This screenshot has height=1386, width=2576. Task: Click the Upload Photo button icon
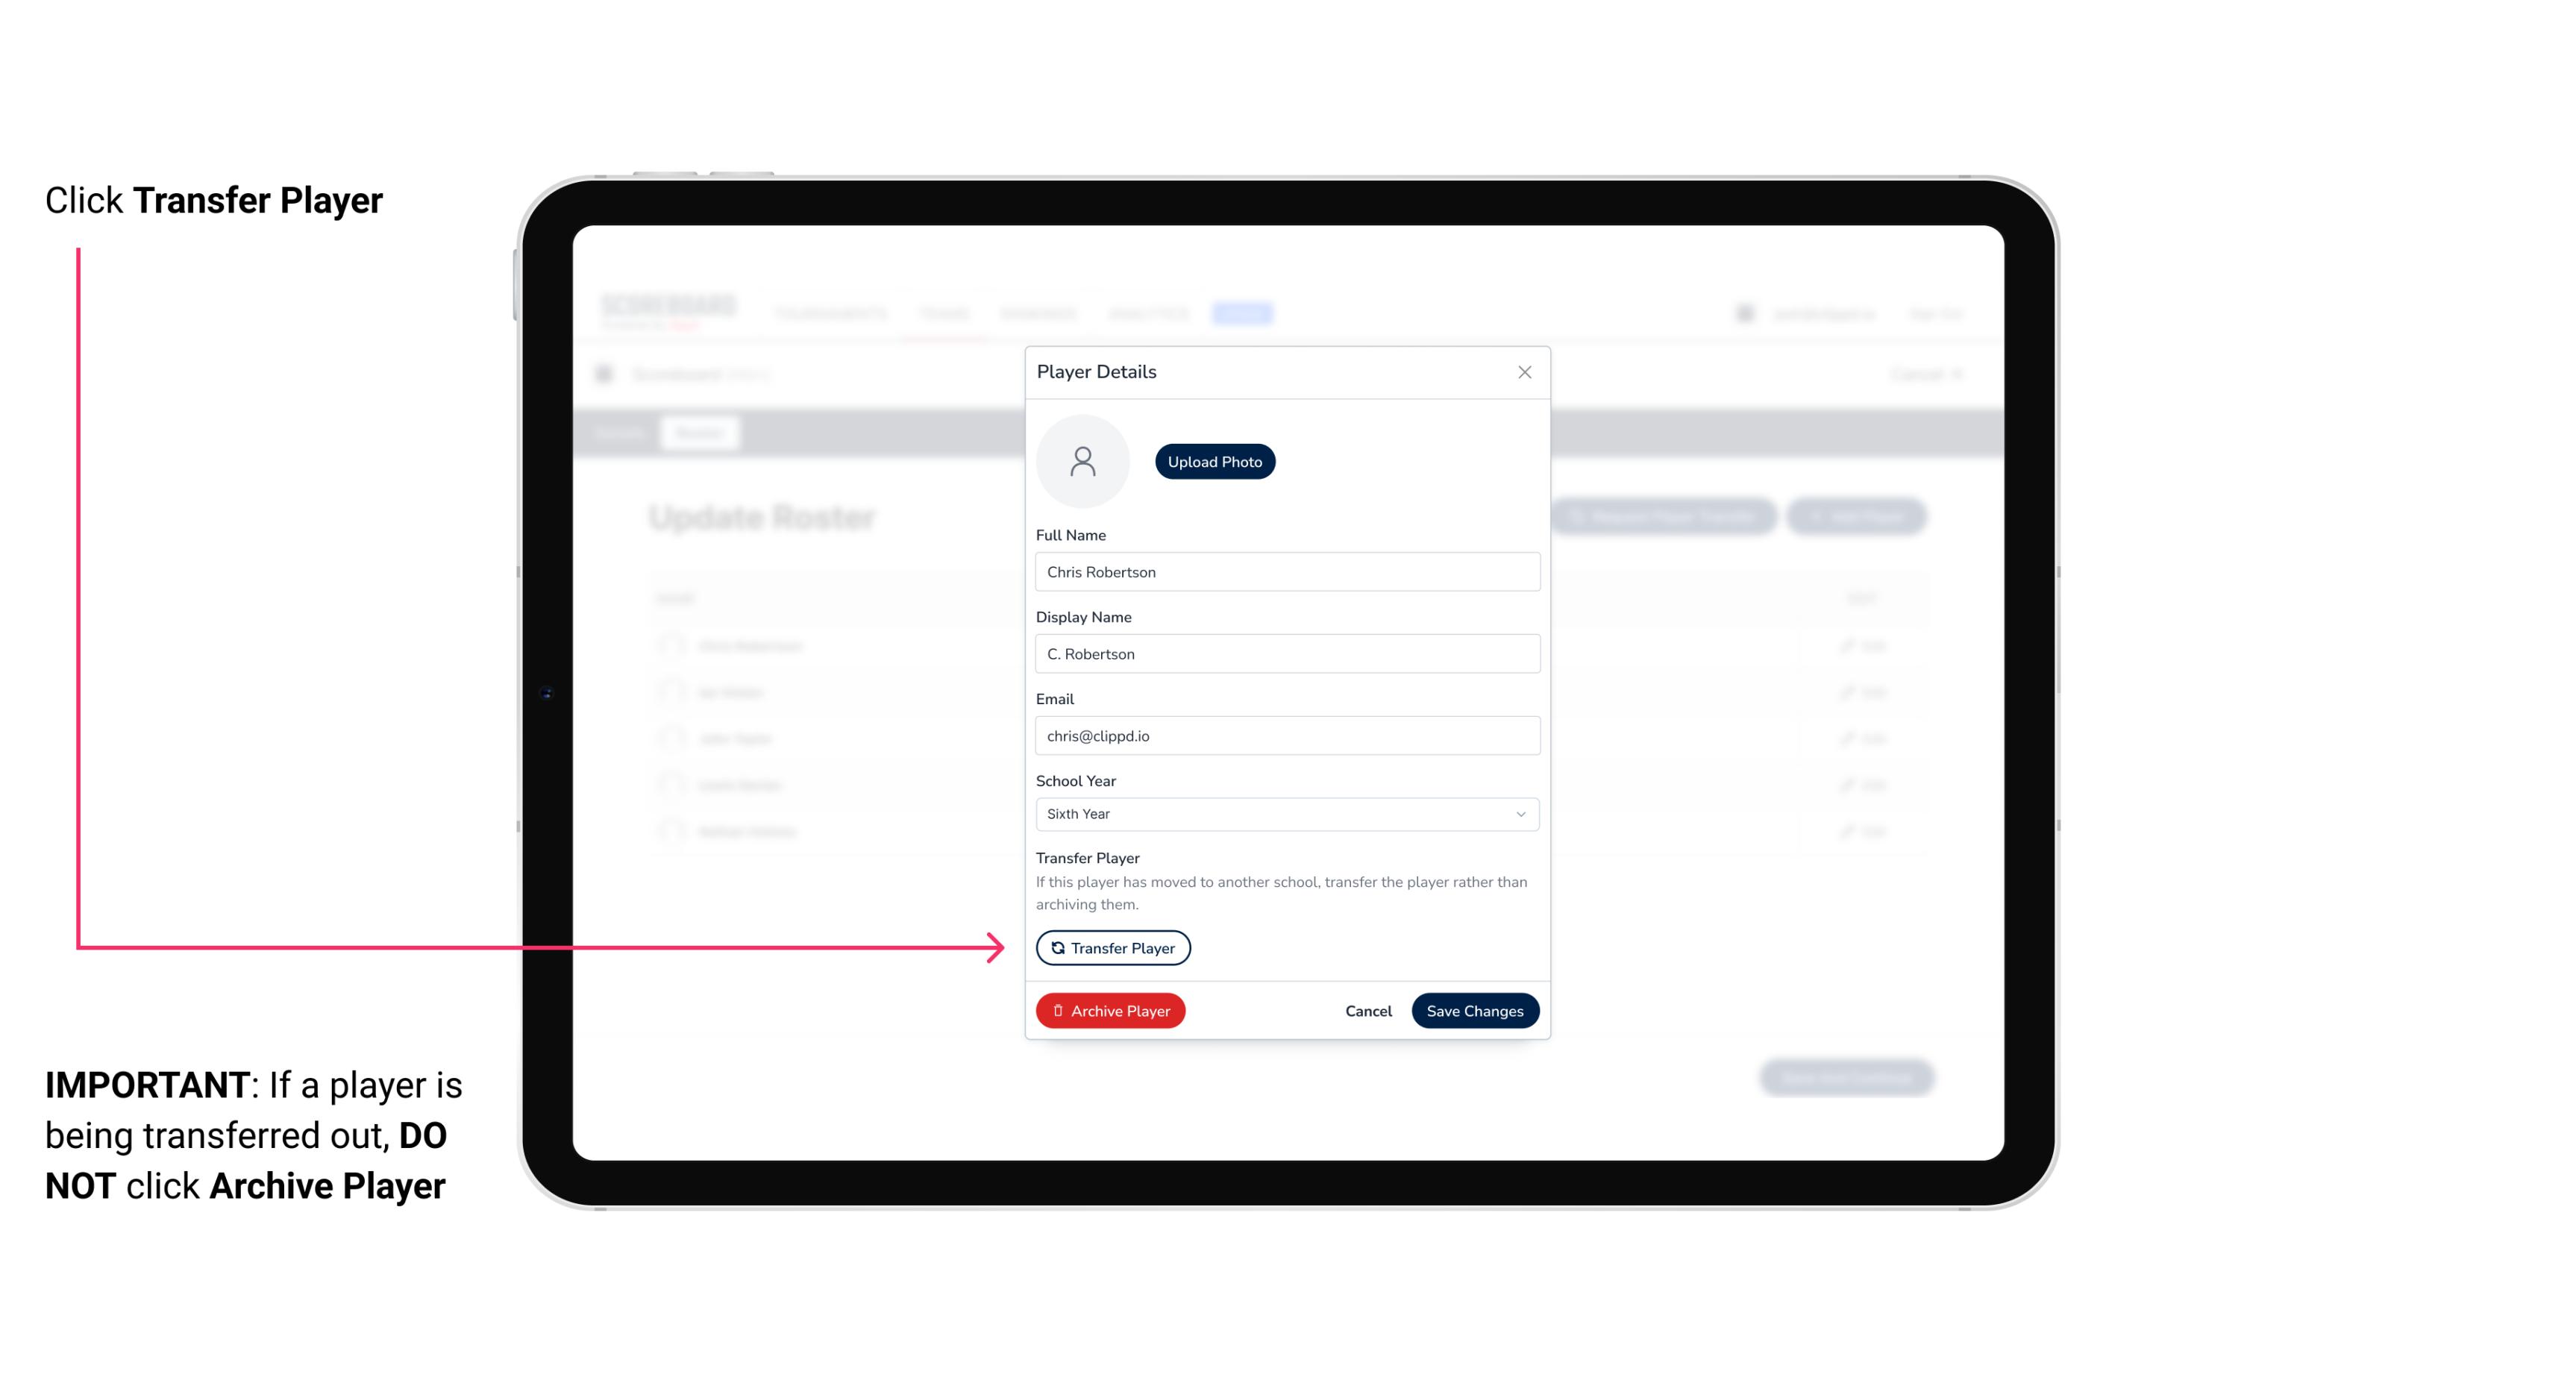tap(1215, 461)
